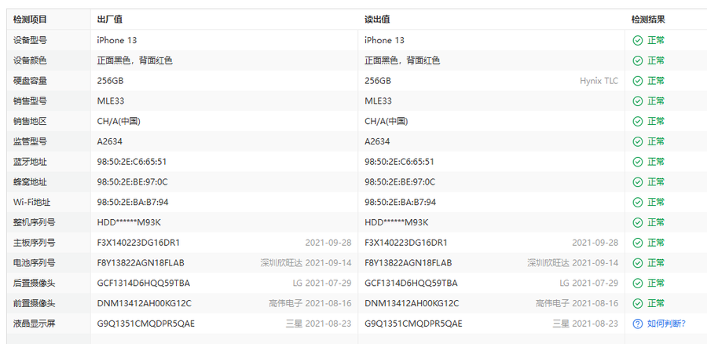Click 正常 result text in 设备型号 row
This screenshot has width=707, height=344.
click(x=656, y=41)
